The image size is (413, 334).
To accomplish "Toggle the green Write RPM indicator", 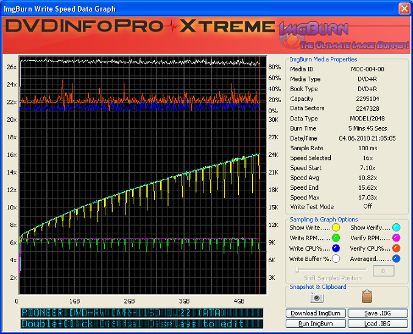I will click(x=336, y=238).
